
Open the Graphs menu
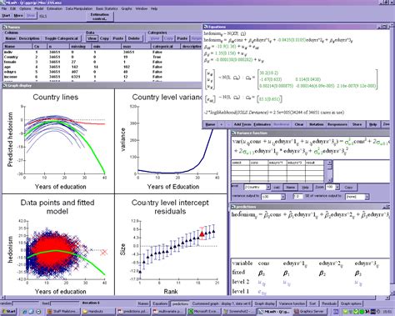127,8
